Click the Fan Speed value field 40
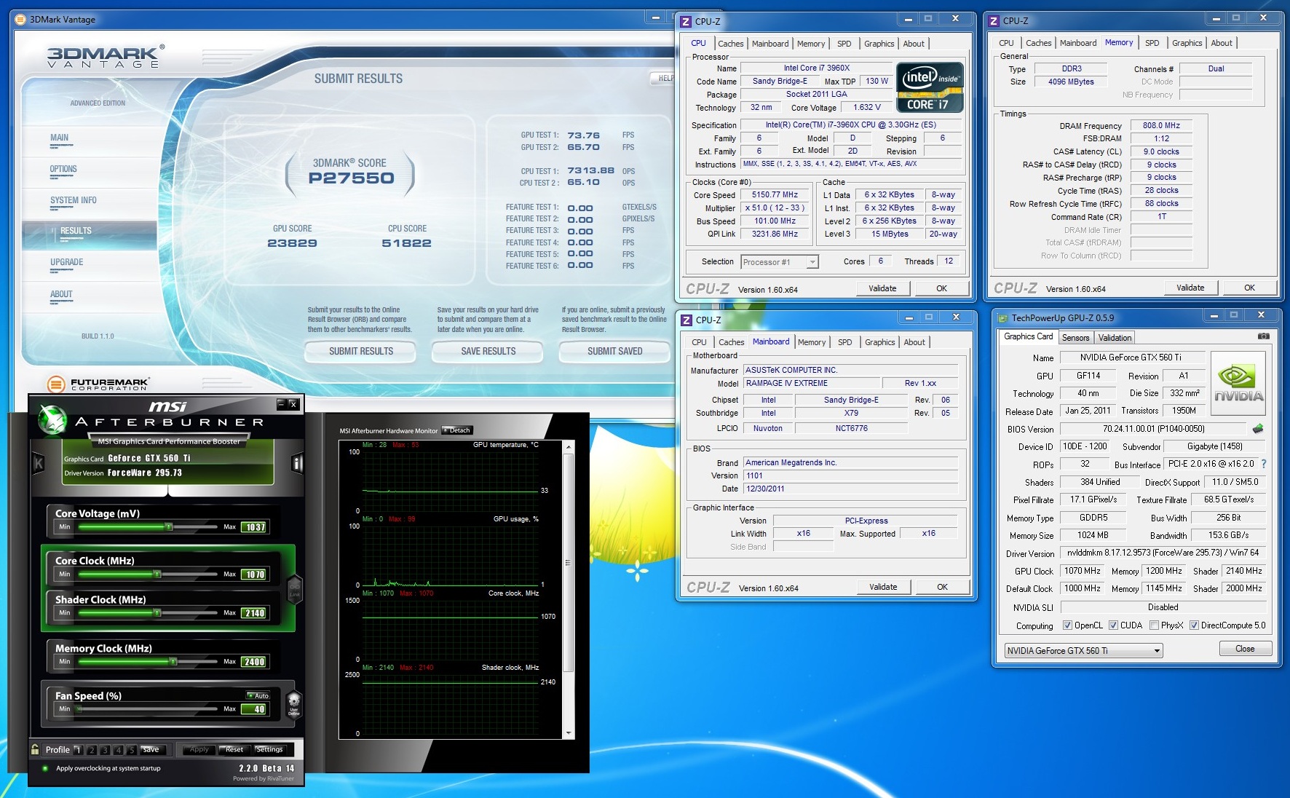This screenshot has height=798, width=1290. 255,709
